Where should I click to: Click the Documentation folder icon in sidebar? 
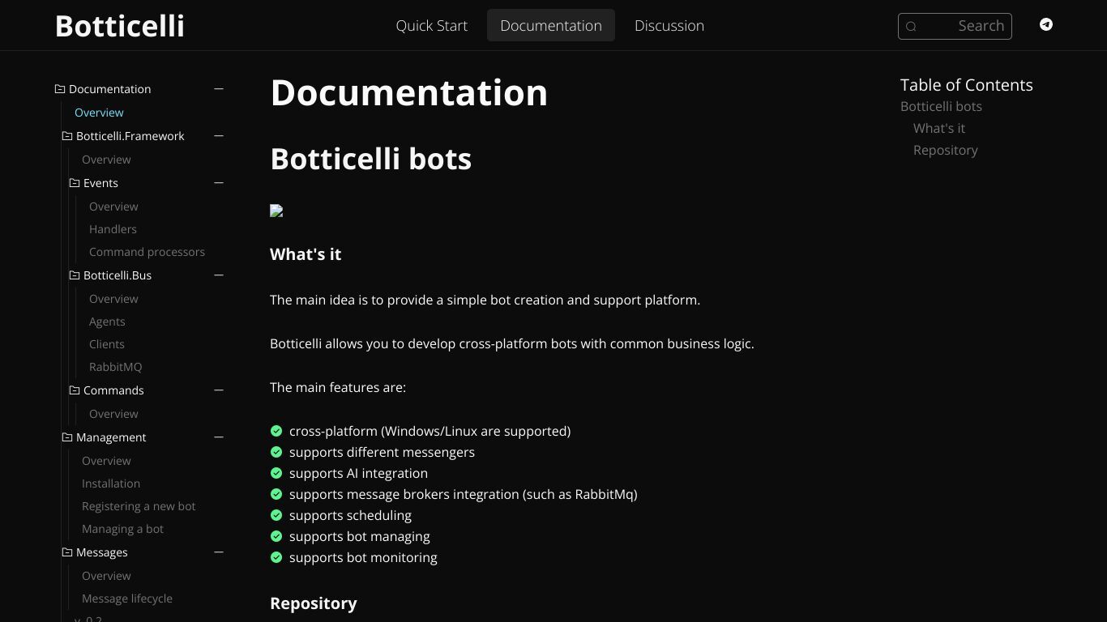coord(59,89)
